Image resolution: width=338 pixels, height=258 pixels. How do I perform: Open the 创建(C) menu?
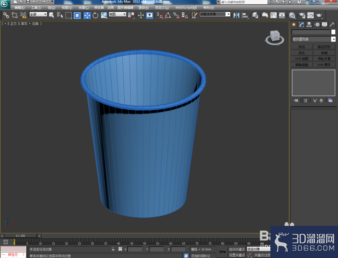(x=84, y=7)
